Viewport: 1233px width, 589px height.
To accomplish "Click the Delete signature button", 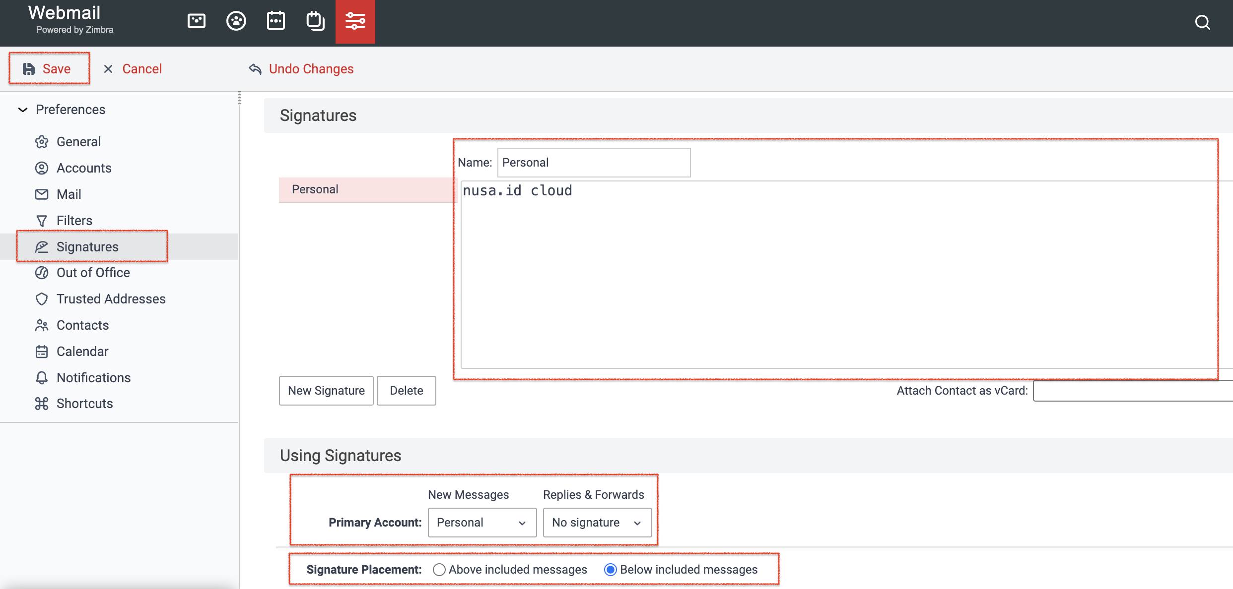I will coord(407,391).
